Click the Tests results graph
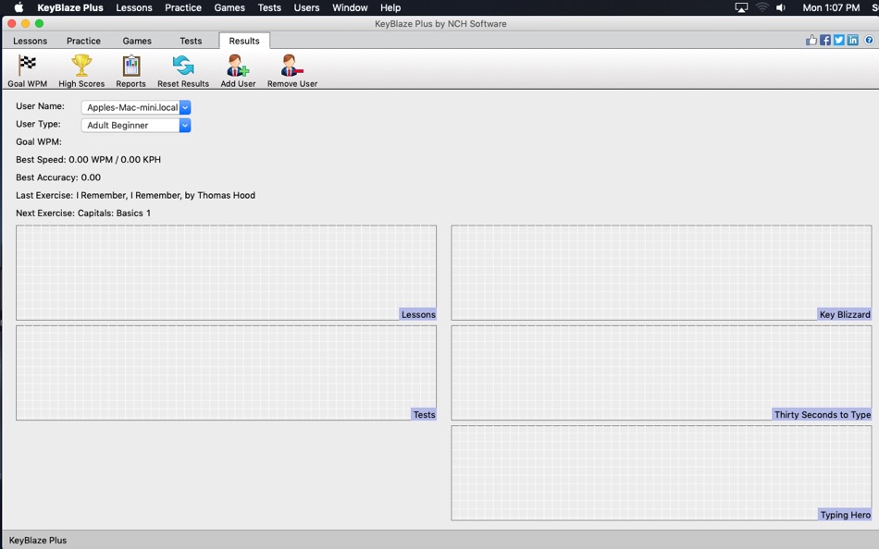 (226, 372)
